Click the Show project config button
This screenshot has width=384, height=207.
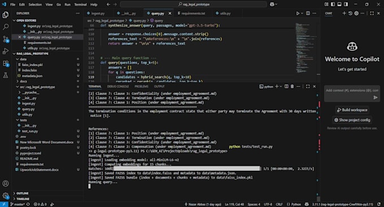(352, 120)
